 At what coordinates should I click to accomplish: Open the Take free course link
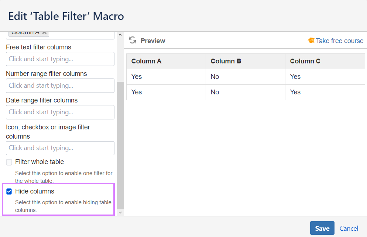pyautogui.click(x=339, y=41)
